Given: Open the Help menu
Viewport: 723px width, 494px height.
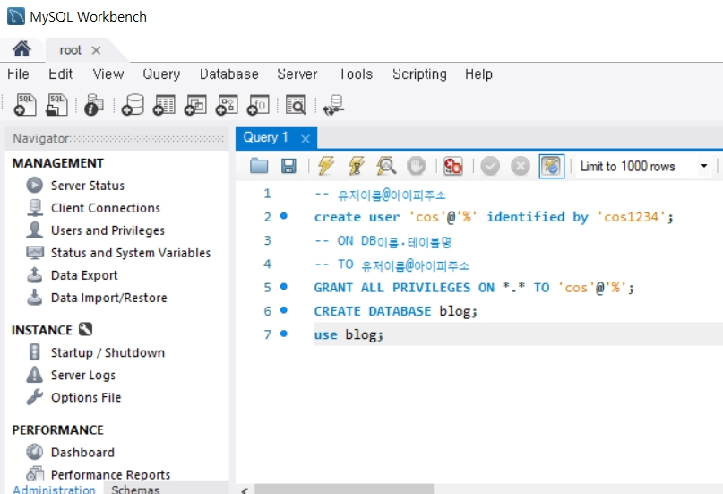Looking at the screenshot, I should tap(478, 74).
